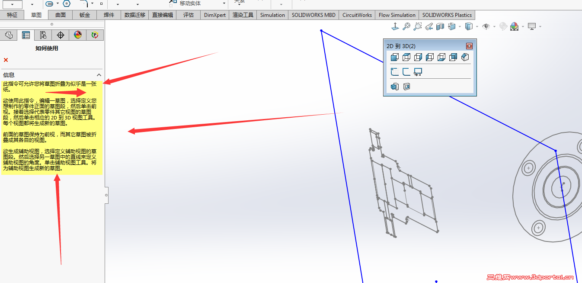Click the polygon sketch tool icon

click(66, 3)
